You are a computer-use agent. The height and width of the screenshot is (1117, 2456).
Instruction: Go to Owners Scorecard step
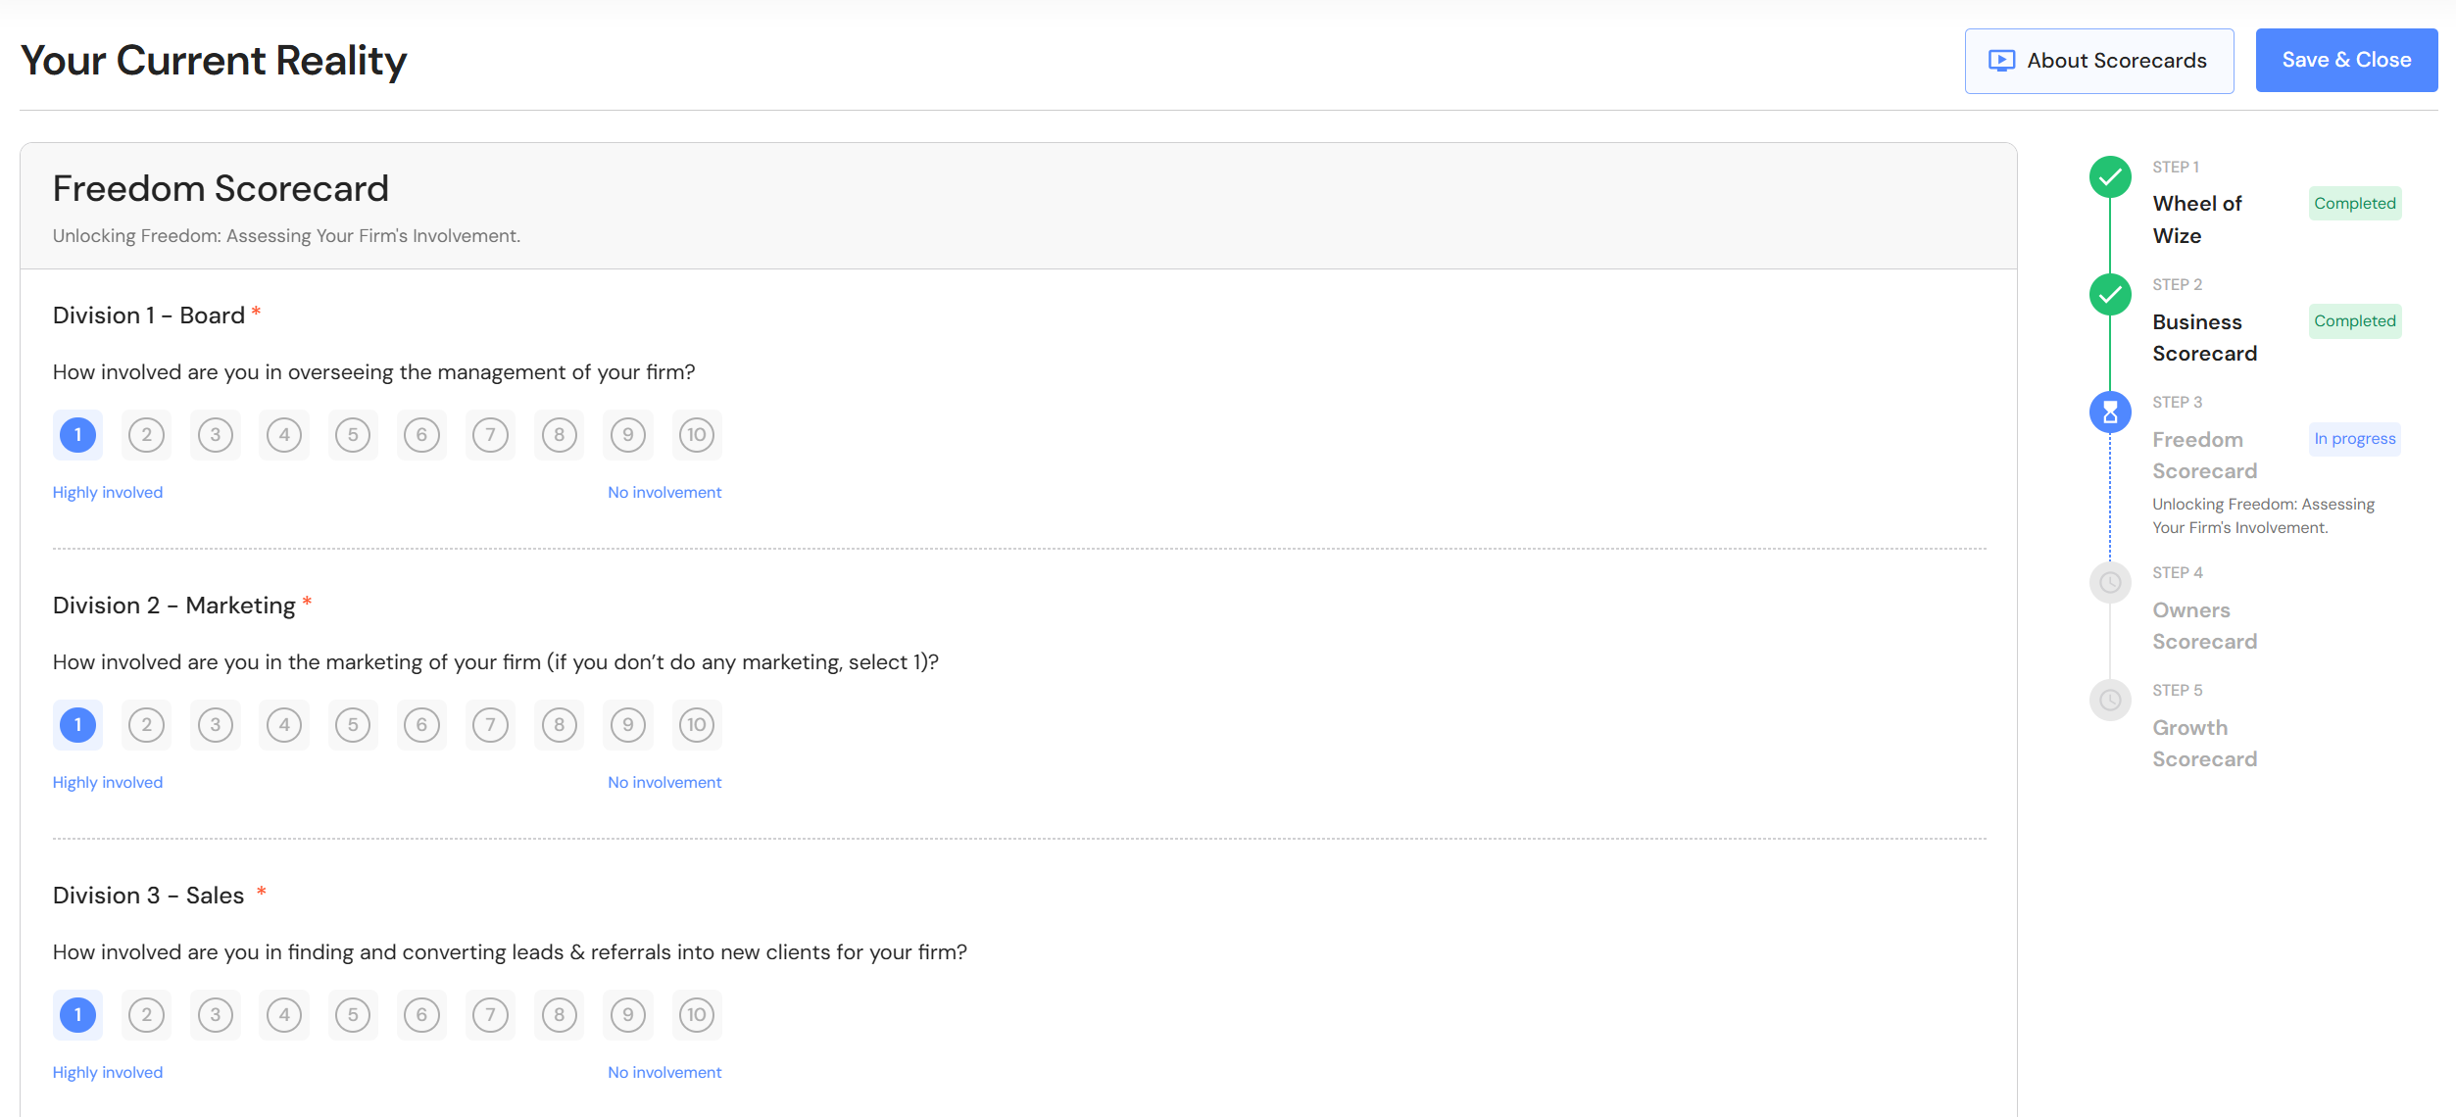pyautogui.click(x=2204, y=626)
